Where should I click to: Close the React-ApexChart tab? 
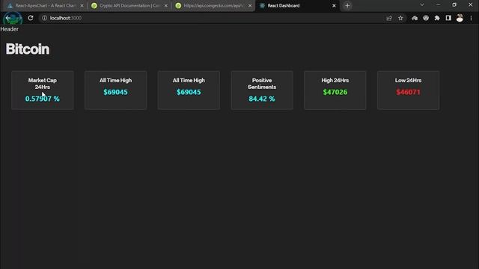(82, 5)
